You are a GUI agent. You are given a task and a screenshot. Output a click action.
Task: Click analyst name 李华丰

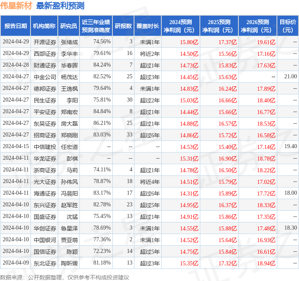(x=69, y=54)
